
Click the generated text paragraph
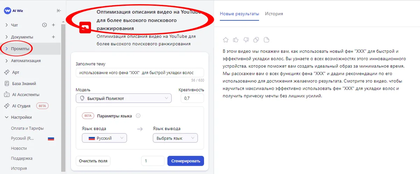click(314, 73)
